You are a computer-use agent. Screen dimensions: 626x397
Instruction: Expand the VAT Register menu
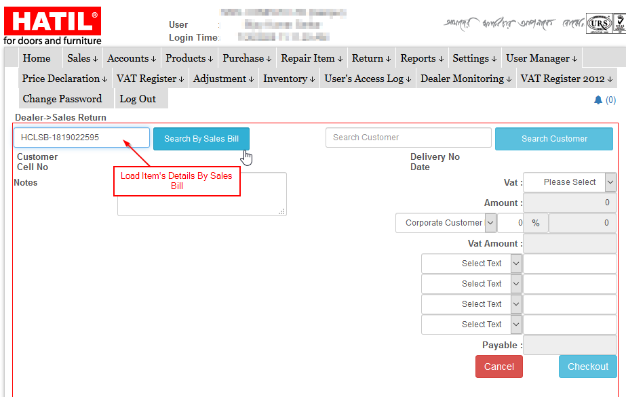150,79
